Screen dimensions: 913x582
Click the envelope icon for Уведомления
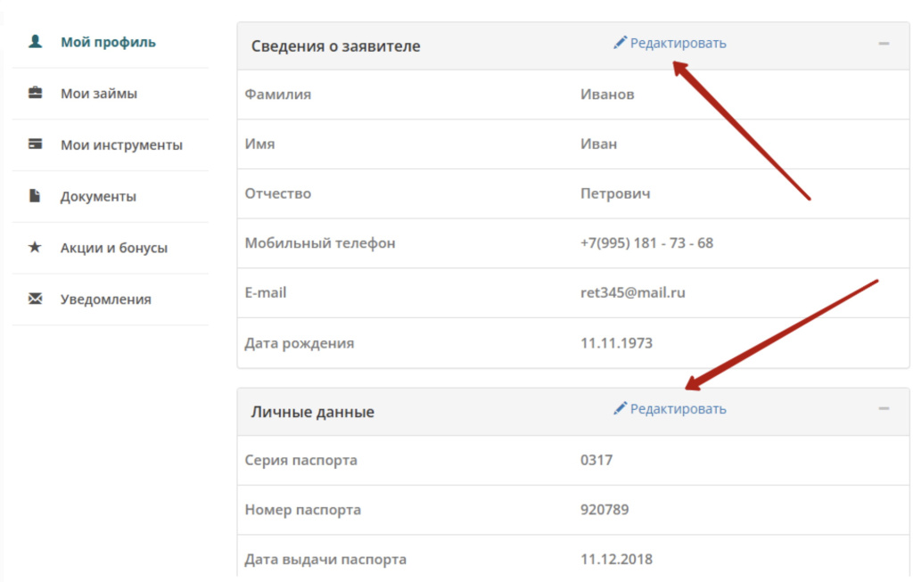click(36, 299)
